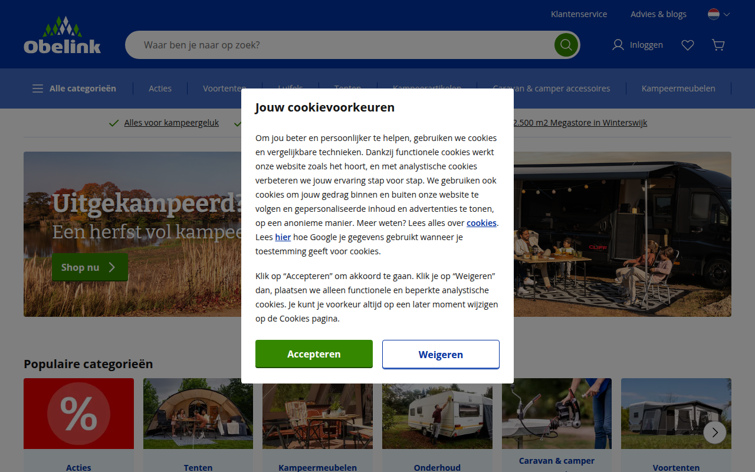
Task: Open the Onderhoud category thumbnail
Action: coord(437,414)
